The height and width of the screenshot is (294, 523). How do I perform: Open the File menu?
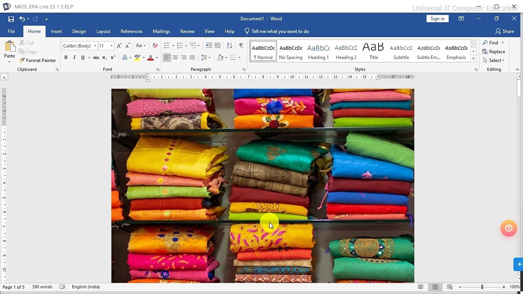11,31
